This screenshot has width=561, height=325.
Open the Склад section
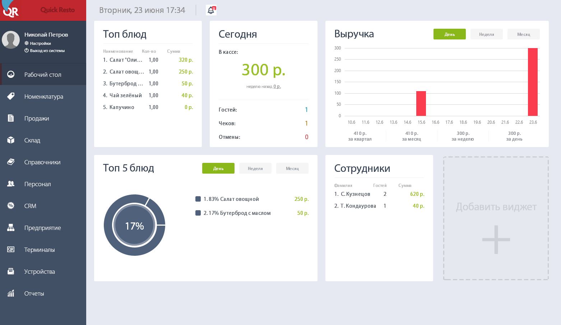coord(43,140)
